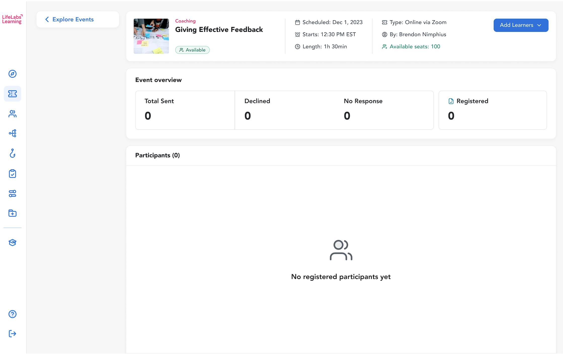
Task: Click the LifeLabs Learning logo
Action: [12, 19]
